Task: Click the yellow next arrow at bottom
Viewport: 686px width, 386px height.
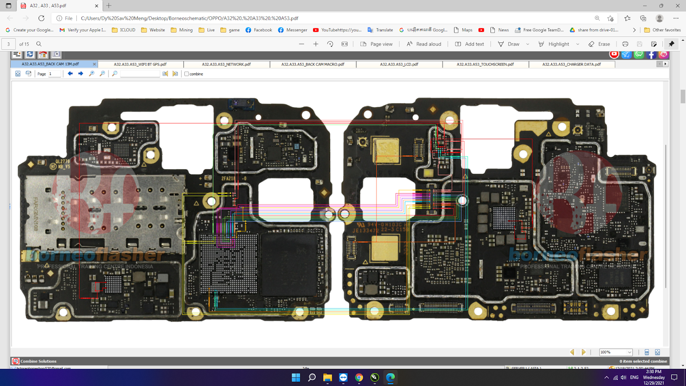Action: click(x=584, y=352)
